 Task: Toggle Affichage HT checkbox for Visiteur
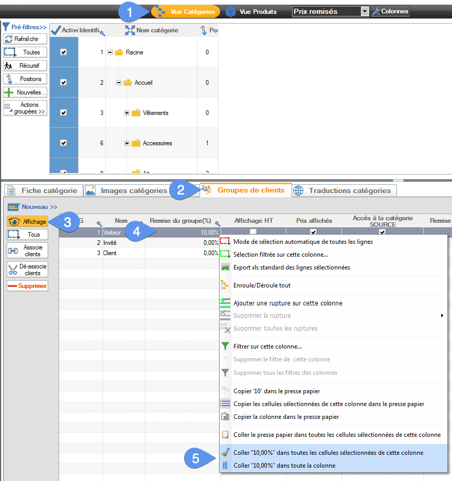pyautogui.click(x=253, y=232)
